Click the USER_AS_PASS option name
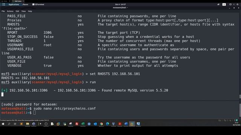The width and height of the screenshot is (241, 135). [x=19, y=57]
